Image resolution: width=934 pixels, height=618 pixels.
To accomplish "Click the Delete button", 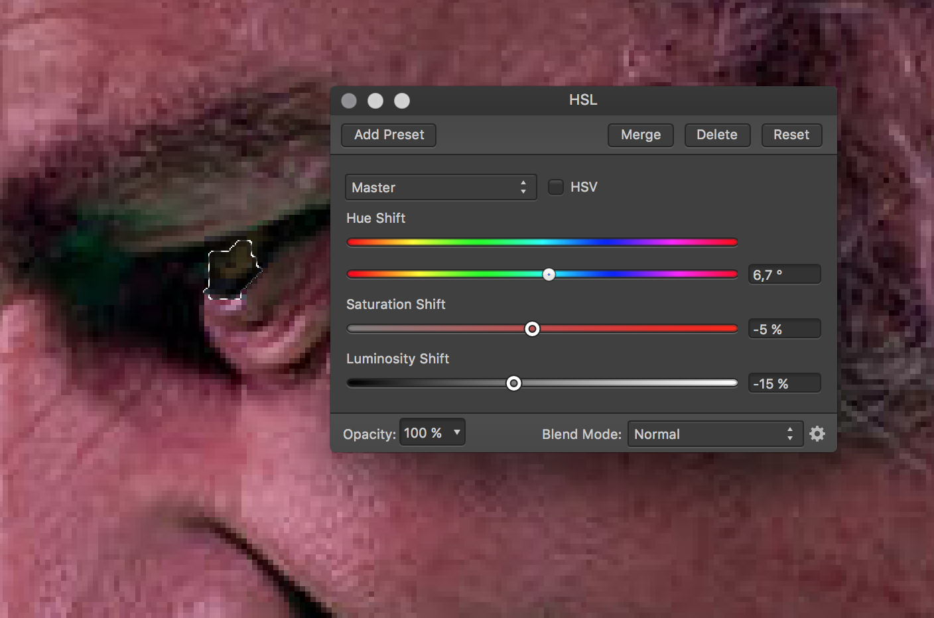I will tap(717, 135).
